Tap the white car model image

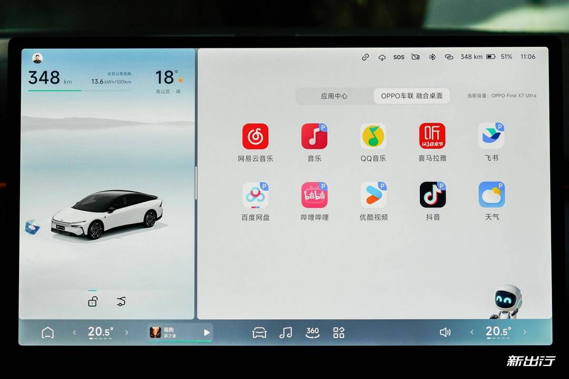106,214
